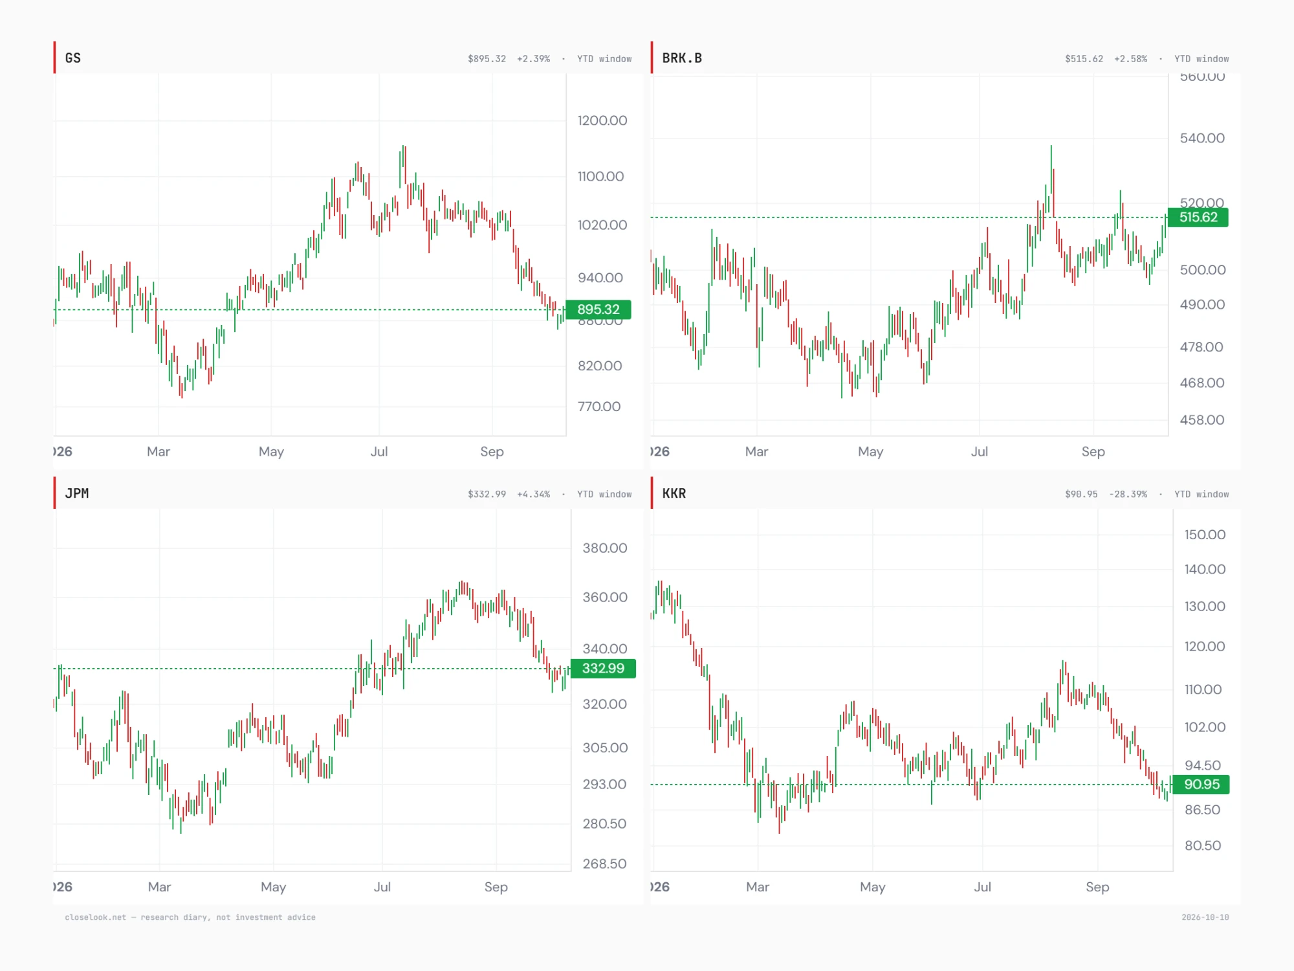The height and width of the screenshot is (971, 1294).
Task: Select the GS current price tag 895.32
Action: 598,309
